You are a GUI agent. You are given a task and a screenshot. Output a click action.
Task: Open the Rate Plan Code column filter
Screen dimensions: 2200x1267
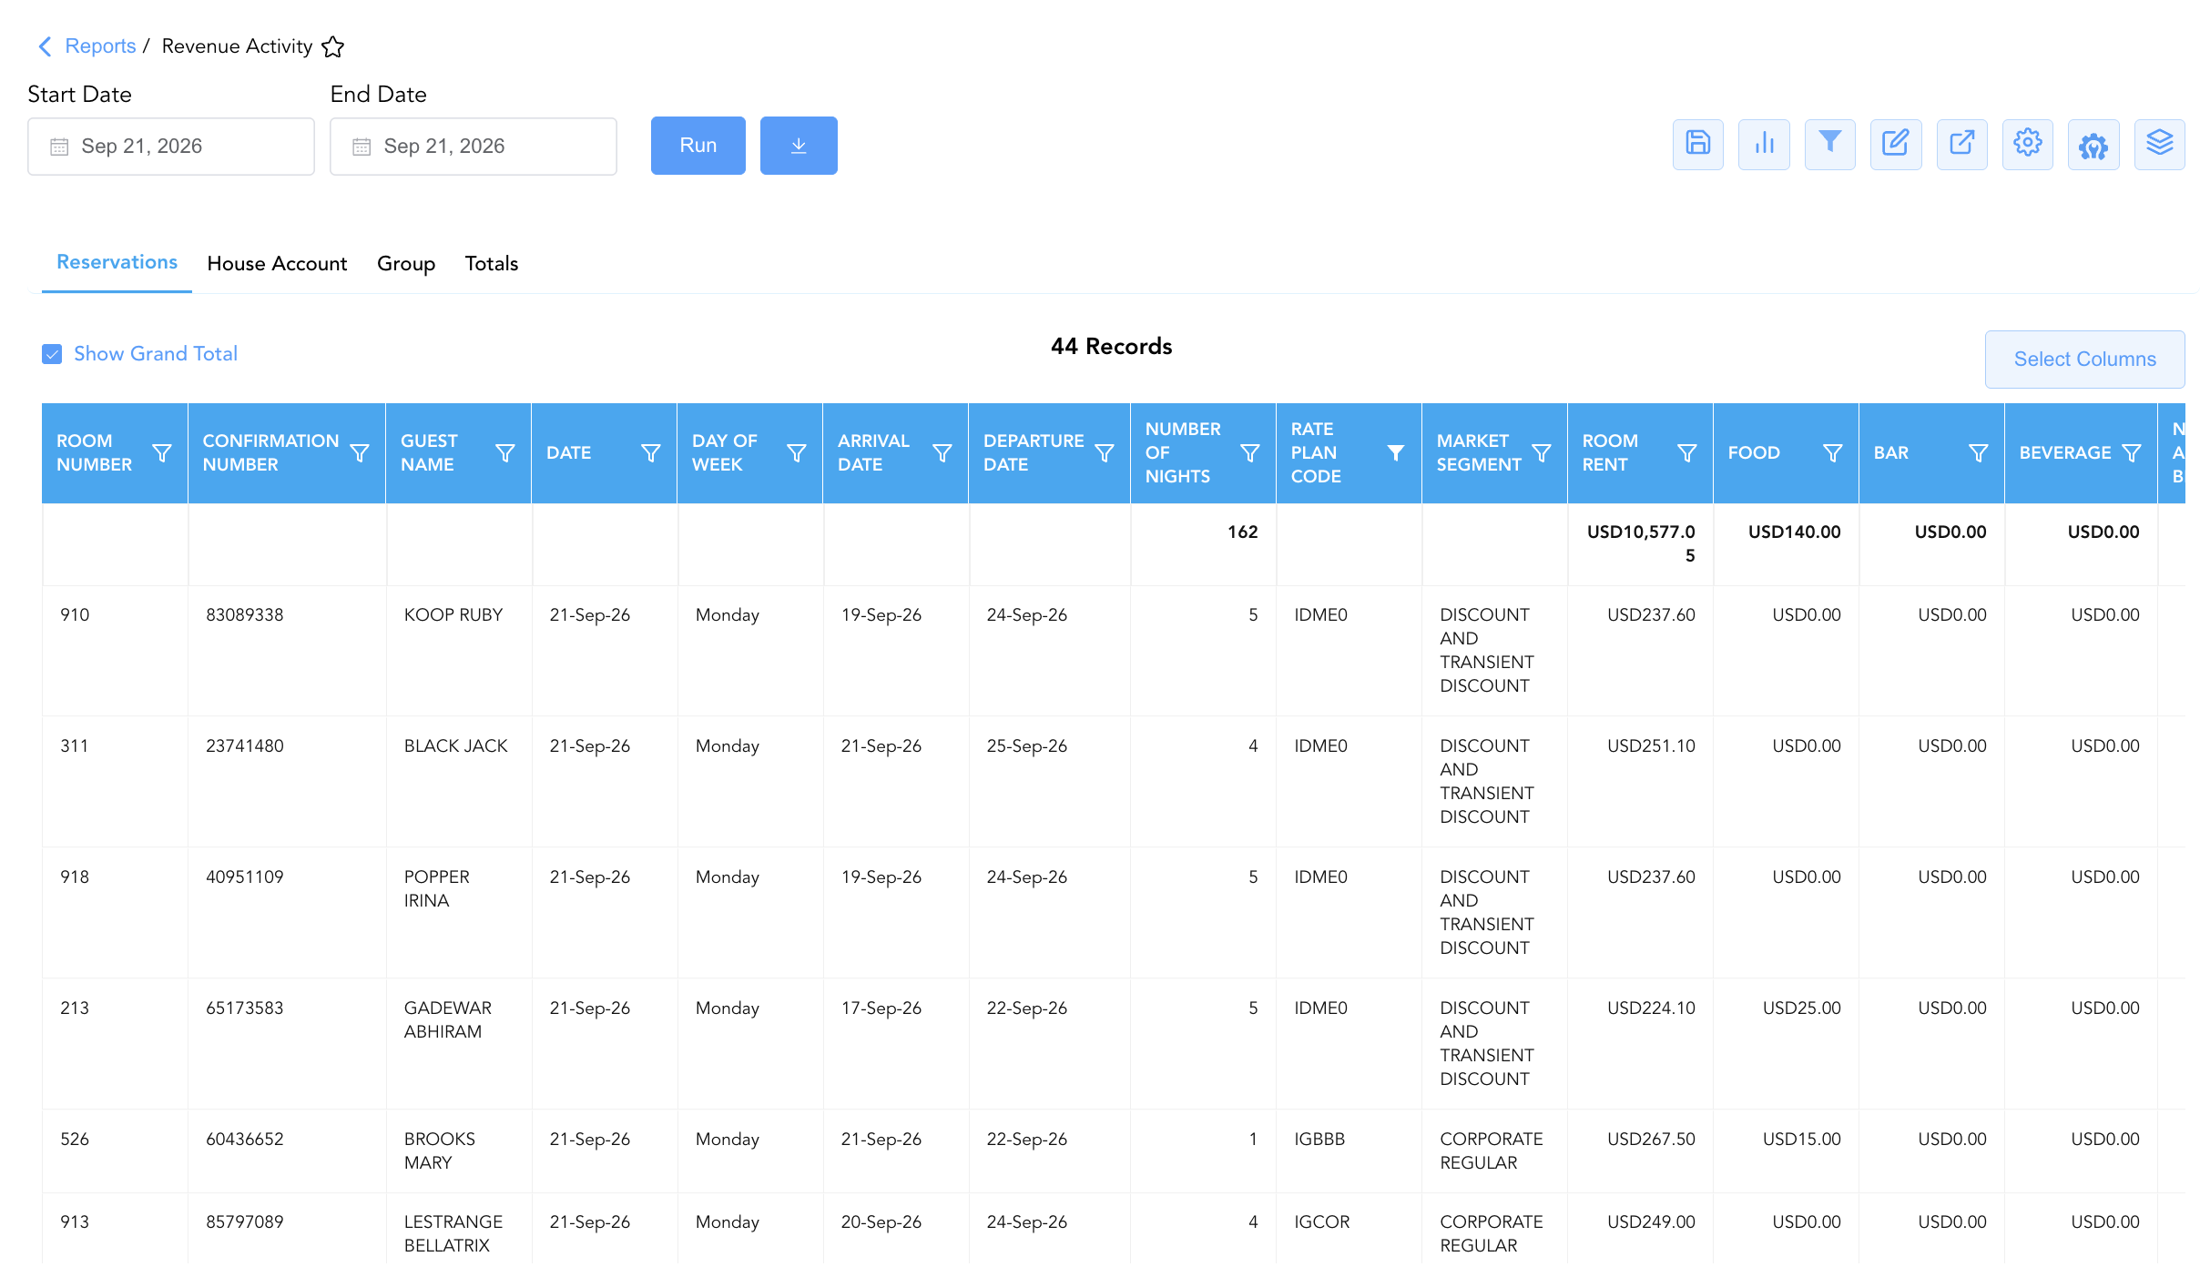[1395, 453]
